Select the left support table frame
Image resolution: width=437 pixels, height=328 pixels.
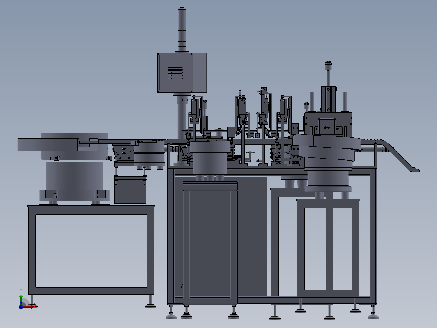(91, 249)
